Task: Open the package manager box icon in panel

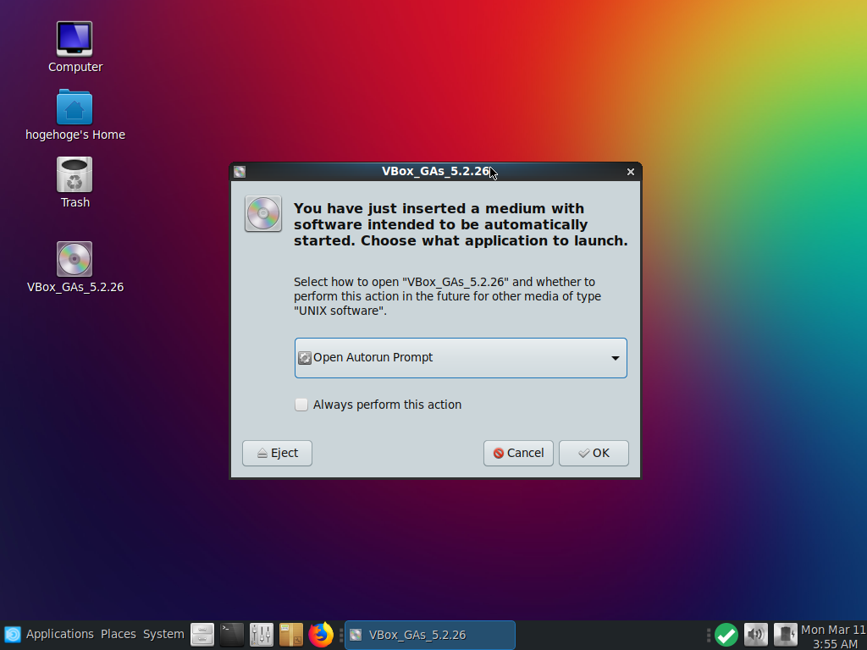Action: tap(291, 635)
